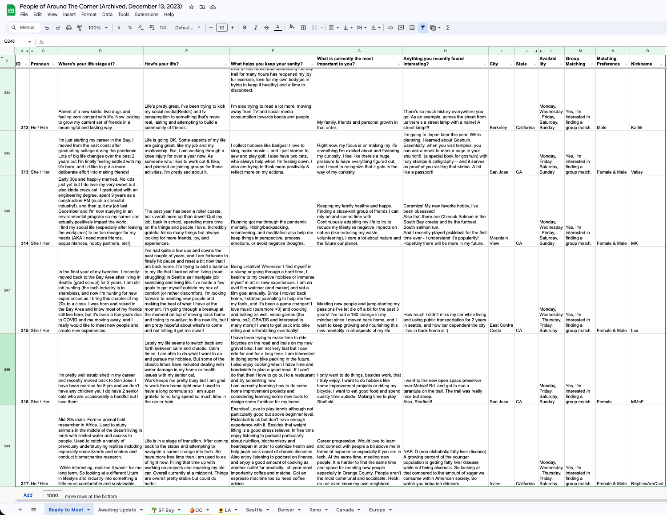Star this spreadsheet document
This screenshot has height=515, width=667.
coord(191,7)
